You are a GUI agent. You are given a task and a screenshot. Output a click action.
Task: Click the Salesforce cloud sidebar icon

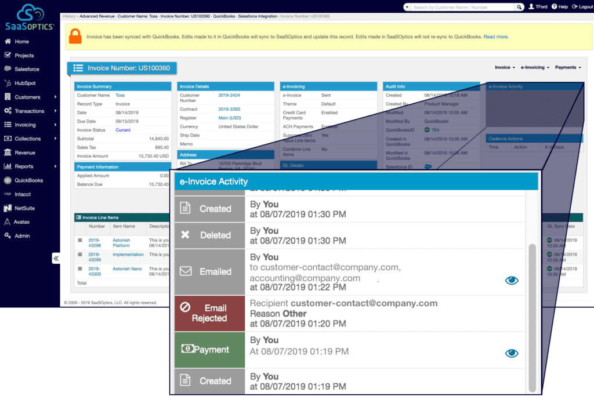(8, 70)
